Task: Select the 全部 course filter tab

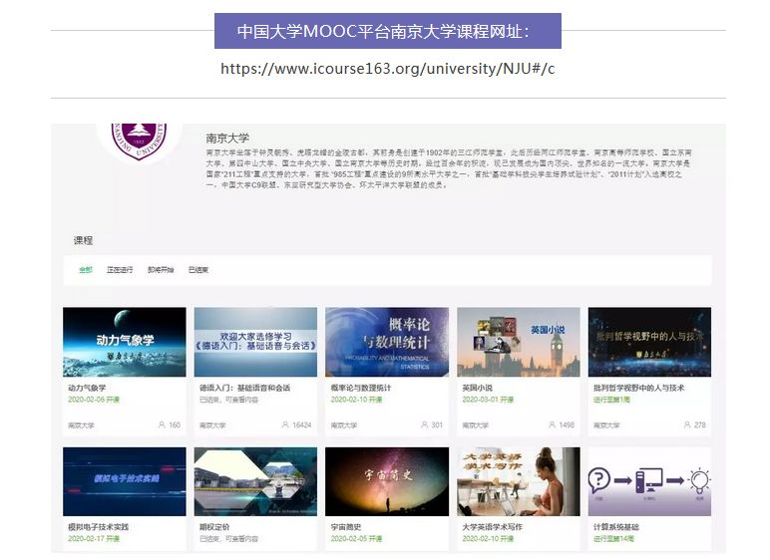Action: [x=86, y=269]
